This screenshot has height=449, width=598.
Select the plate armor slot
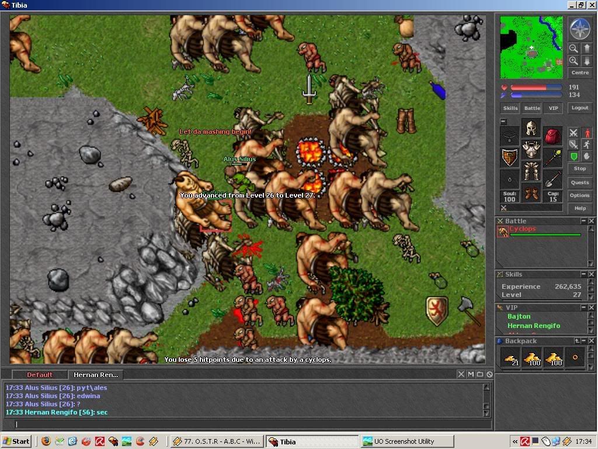click(531, 149)
